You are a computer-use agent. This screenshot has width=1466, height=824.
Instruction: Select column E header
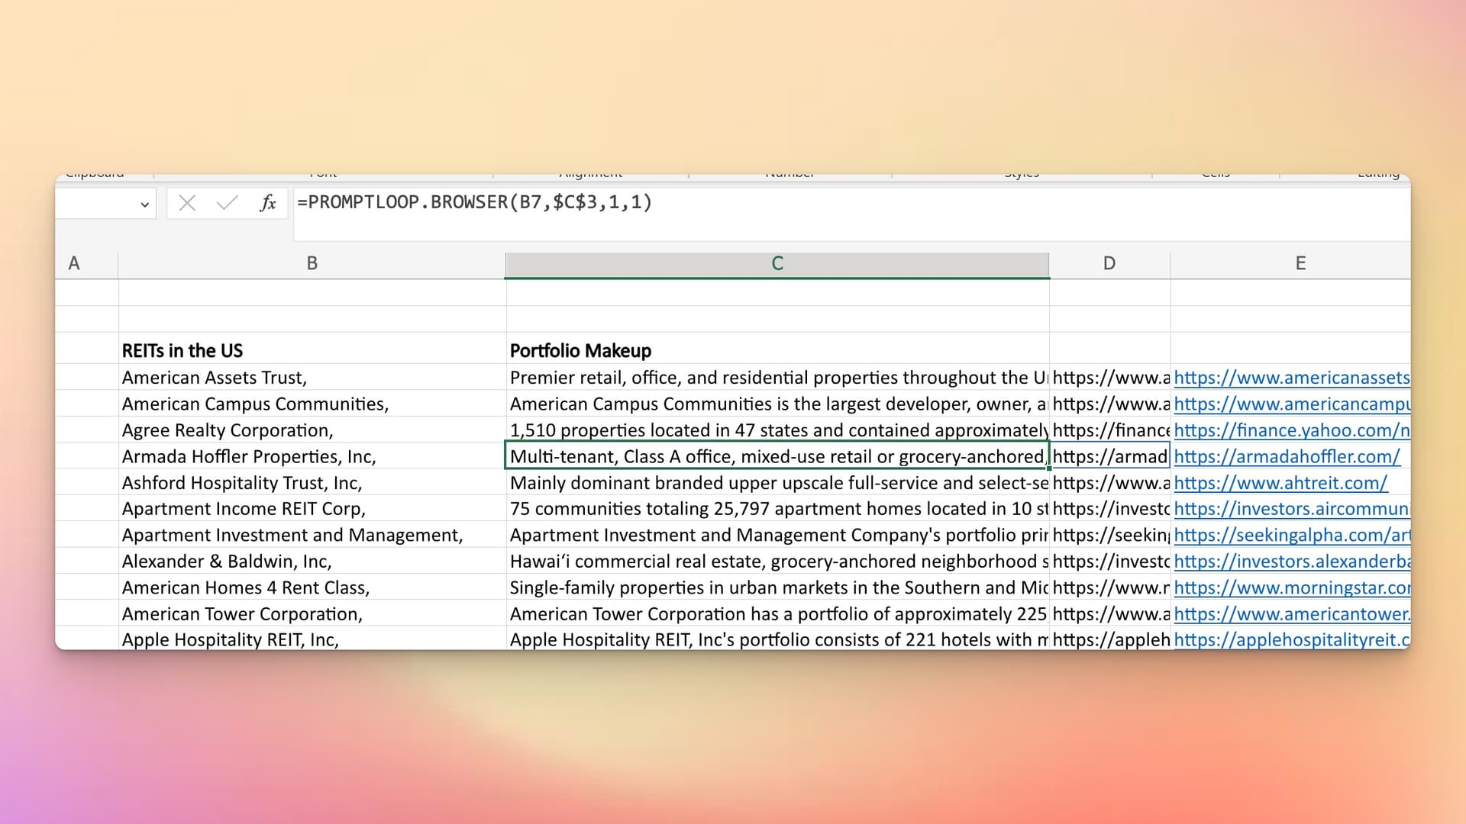(x=1300, y=263)
